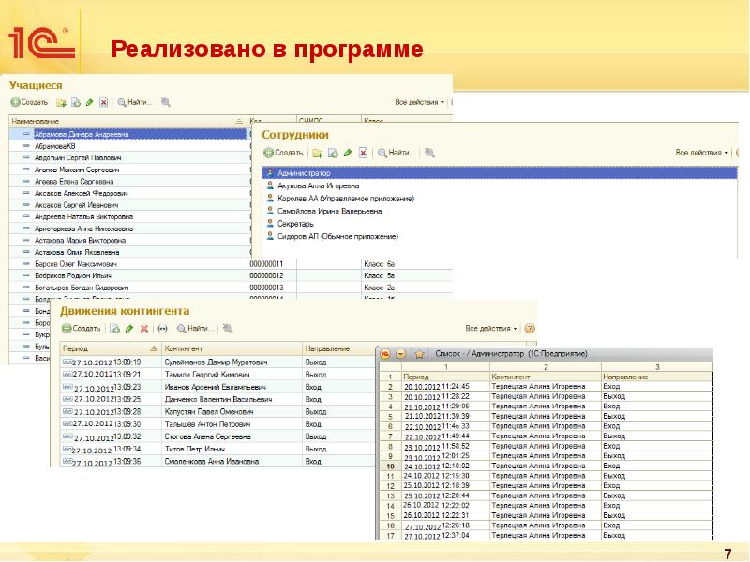The width and height of the screenshot is (750, 562).
Task: Open Все действия dropdown in Движения контингента
Action: [x=491, y=329]
